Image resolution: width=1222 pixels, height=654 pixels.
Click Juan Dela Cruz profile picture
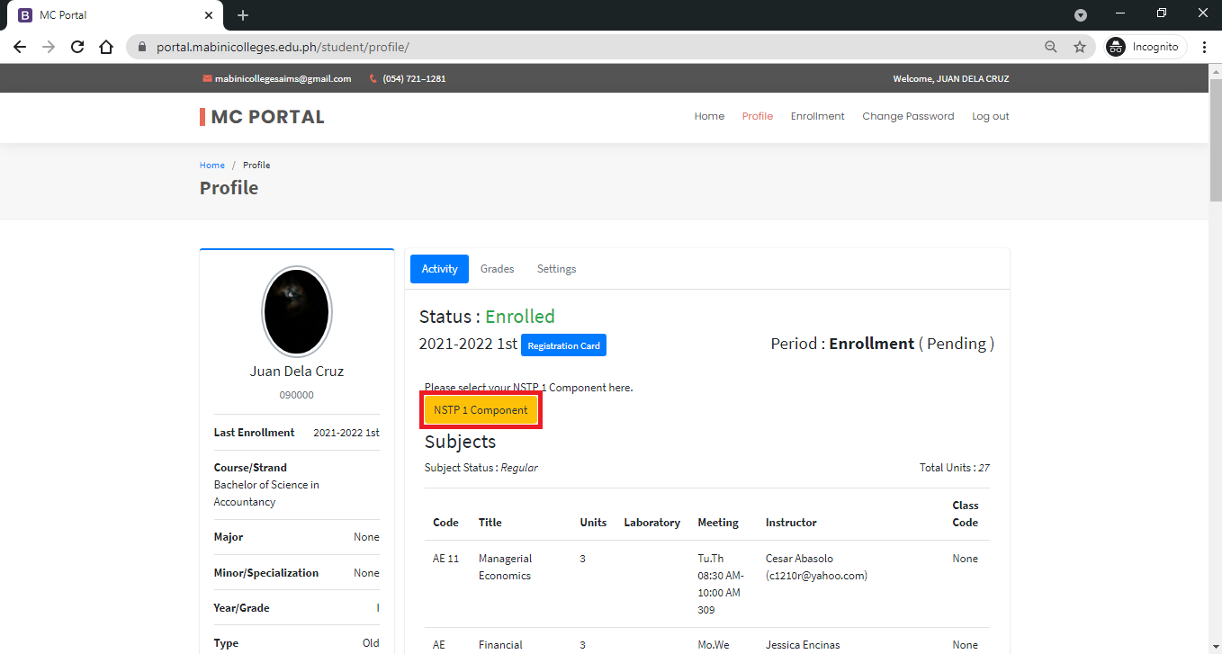(x=296, y=312)
